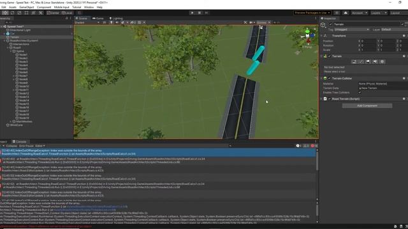Select the Paint Details tool
The width and height of the screenshot is (408, 229).
pyautogui.click(x=375, y=62)
